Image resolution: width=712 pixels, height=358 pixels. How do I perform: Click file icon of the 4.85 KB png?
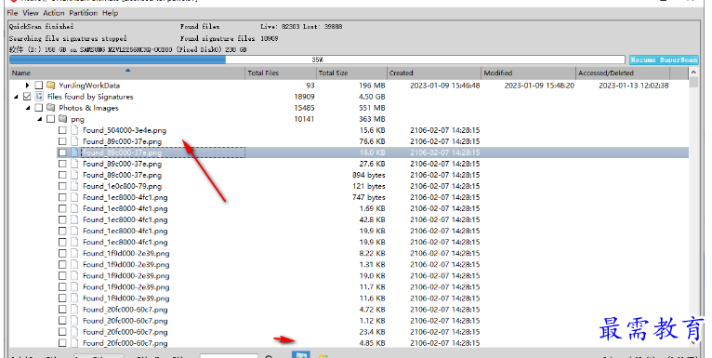[74, 343]
